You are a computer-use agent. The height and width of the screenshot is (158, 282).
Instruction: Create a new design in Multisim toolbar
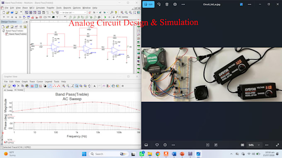4,12
